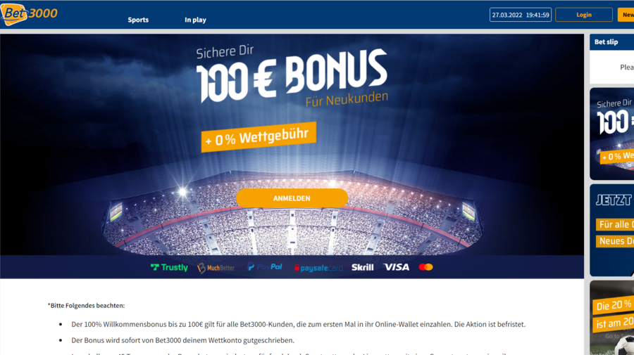Click the partially visible orange New button
The width and height of the screenshot is (634, 355).
click(626, 15)
